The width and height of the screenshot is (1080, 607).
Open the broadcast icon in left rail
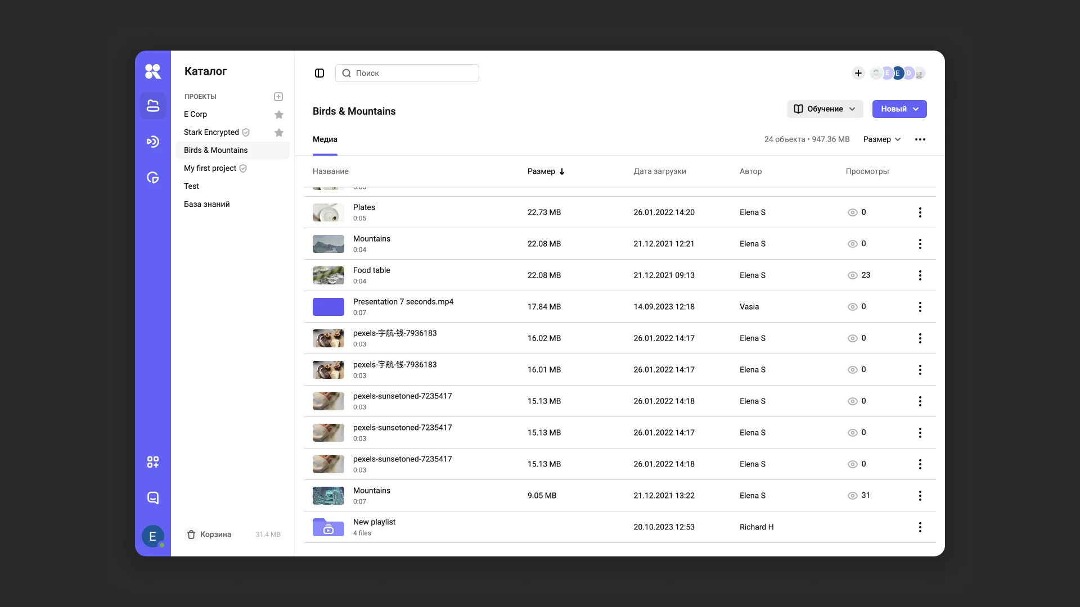point(153,142)
